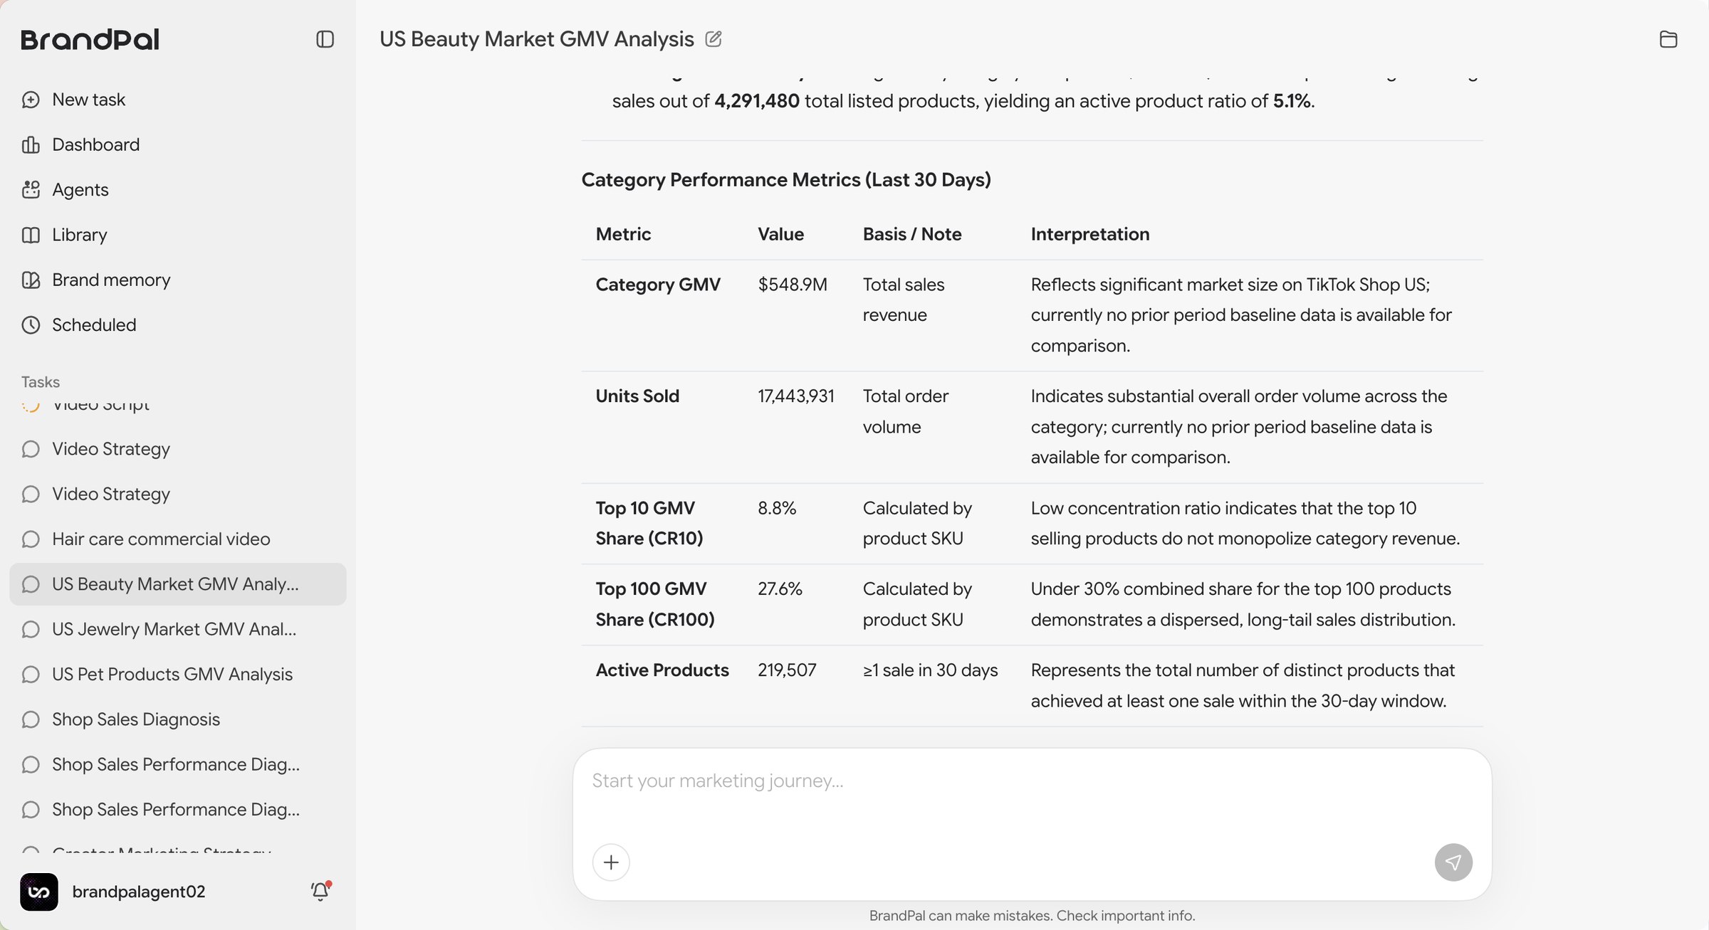Open second Shop Sales Performance Diag task
This screenshot has width=1709, height=930.
coord(178,810)
